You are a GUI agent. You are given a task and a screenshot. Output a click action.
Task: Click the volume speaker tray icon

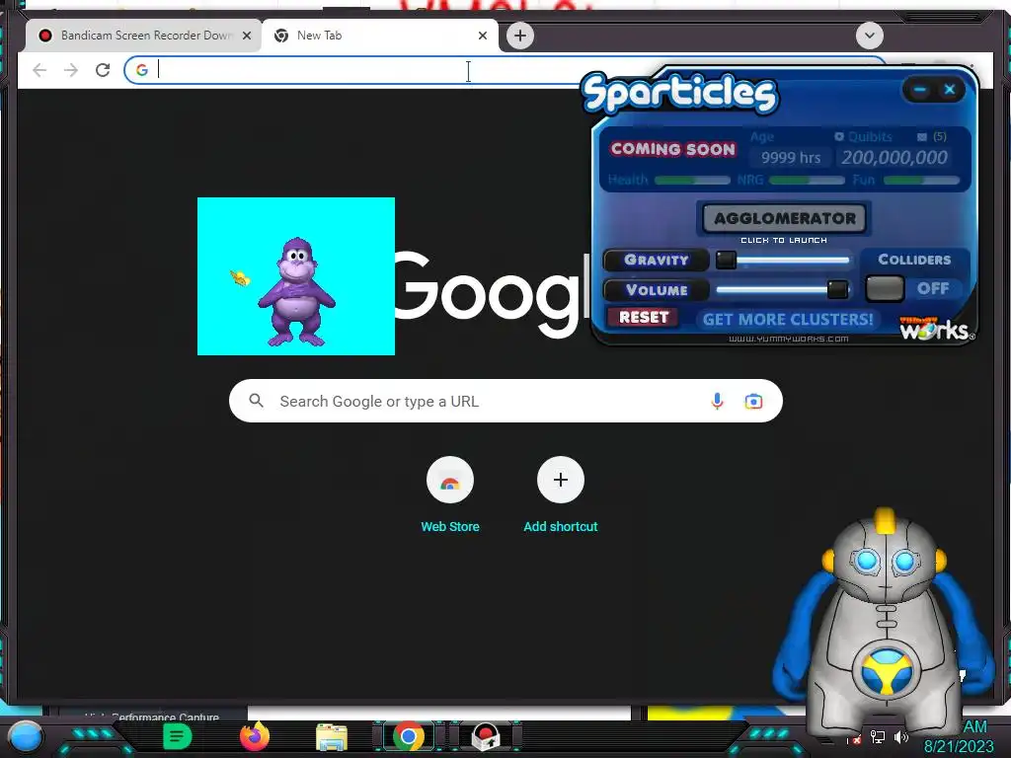pos(900,736)
